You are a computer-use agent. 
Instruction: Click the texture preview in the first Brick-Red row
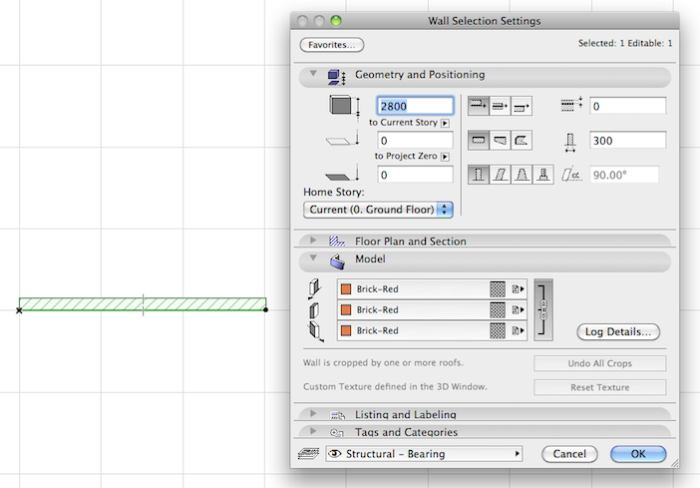[x=498, y=289]
